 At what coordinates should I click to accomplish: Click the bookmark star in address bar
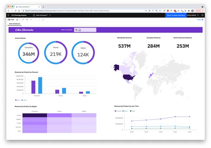click(x=160, y=11)
